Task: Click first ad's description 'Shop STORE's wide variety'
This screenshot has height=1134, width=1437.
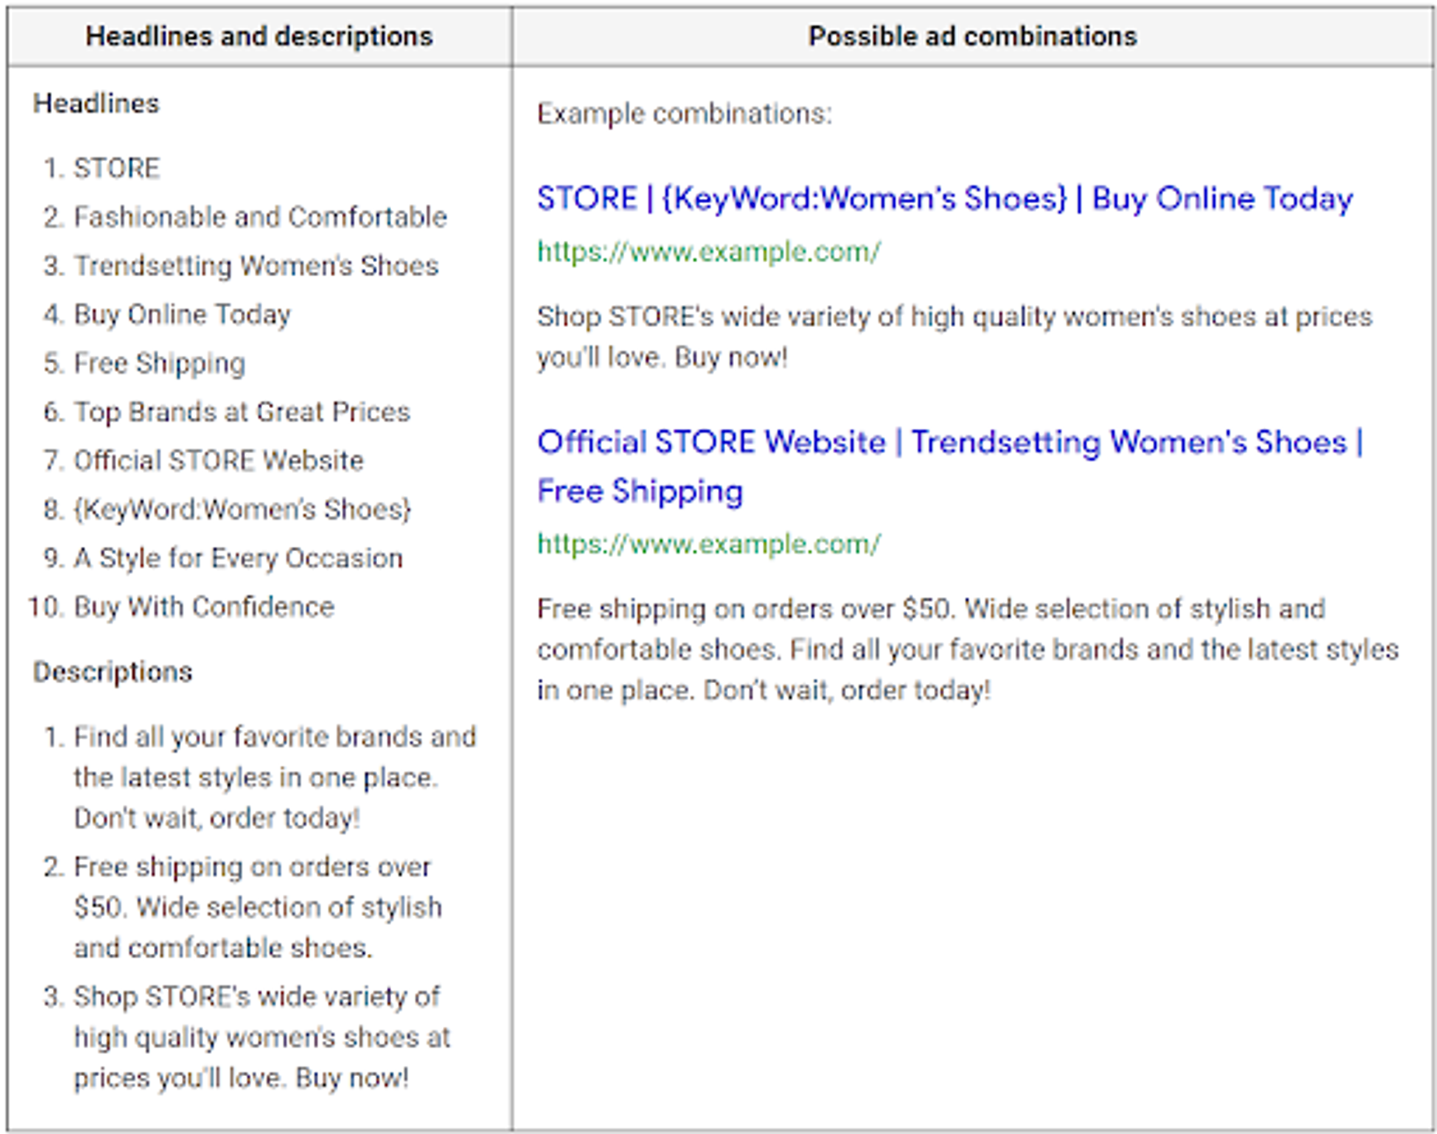Action: tap(954, 337)
